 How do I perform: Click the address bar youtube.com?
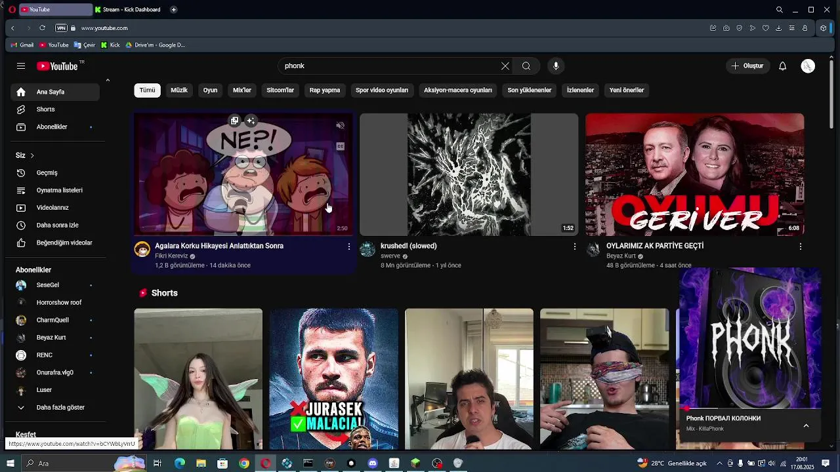pyautogui.click(x=104, y=28)
